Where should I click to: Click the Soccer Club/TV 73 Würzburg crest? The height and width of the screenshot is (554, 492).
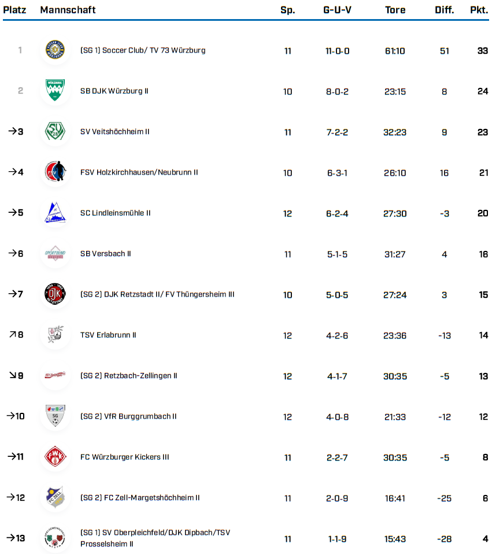click(56, 50)
